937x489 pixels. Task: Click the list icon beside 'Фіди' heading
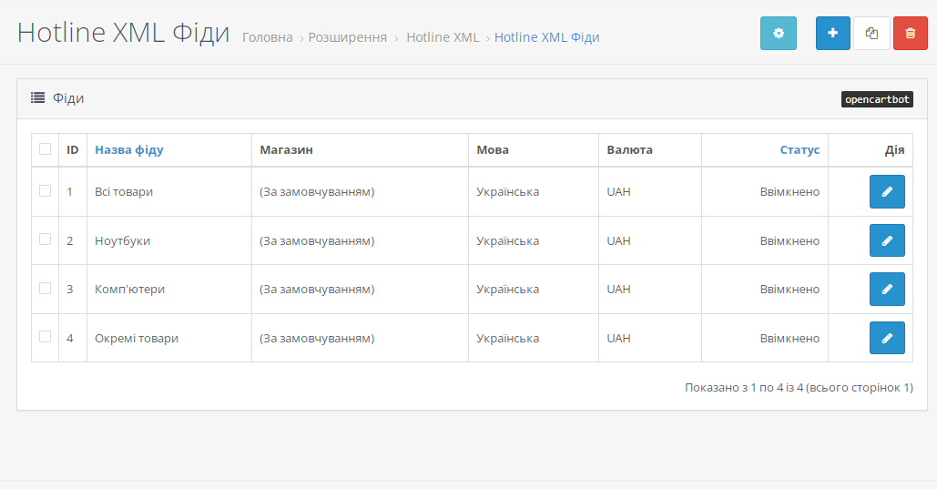point(37,97)
